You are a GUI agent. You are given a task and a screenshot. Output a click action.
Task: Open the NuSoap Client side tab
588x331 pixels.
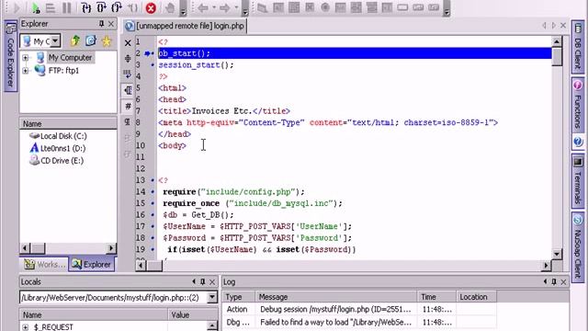(x=578, y=246)
